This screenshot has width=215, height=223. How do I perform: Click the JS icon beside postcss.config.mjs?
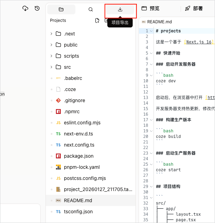coord(58,178)
